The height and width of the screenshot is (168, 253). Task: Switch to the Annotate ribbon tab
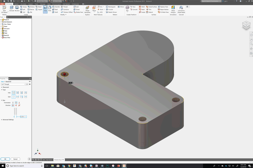coord(23,4)
